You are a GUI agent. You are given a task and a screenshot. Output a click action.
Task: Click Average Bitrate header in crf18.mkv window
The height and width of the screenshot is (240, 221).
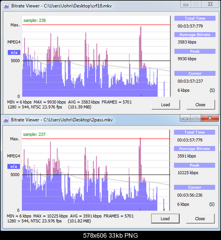pyautogui.click(x=195, y=35)
